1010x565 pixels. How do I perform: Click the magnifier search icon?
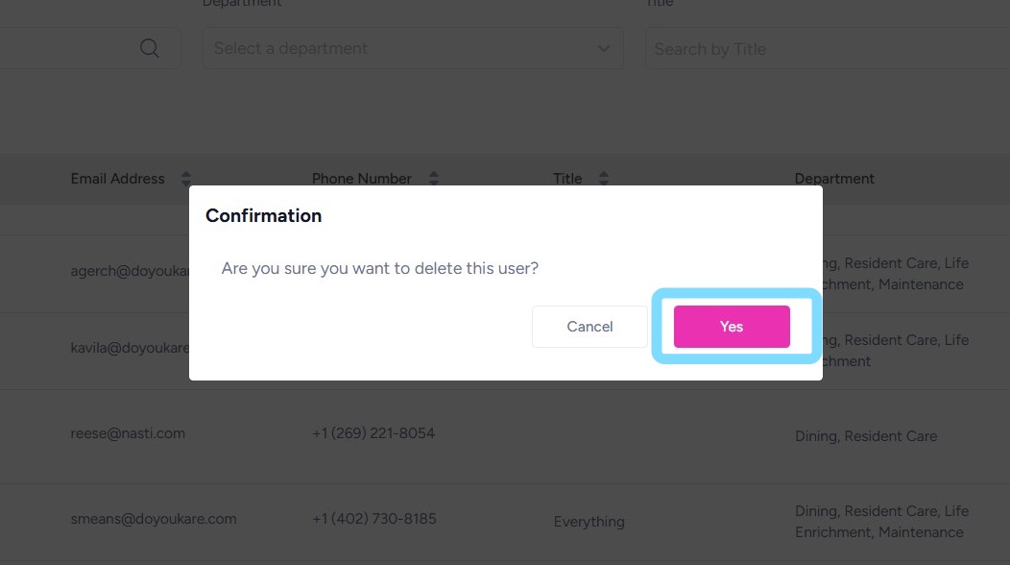(150, 48)
